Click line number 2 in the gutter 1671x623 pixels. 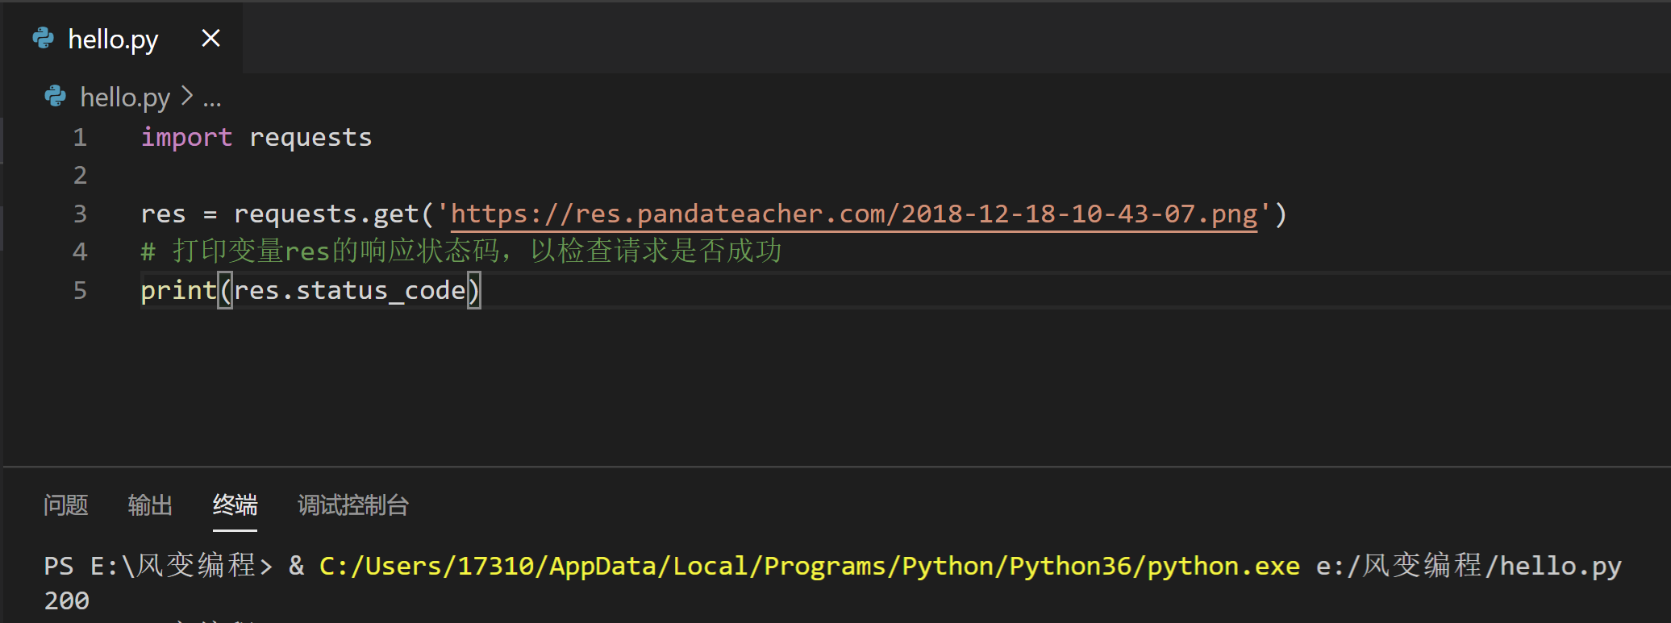click(80, 175)
